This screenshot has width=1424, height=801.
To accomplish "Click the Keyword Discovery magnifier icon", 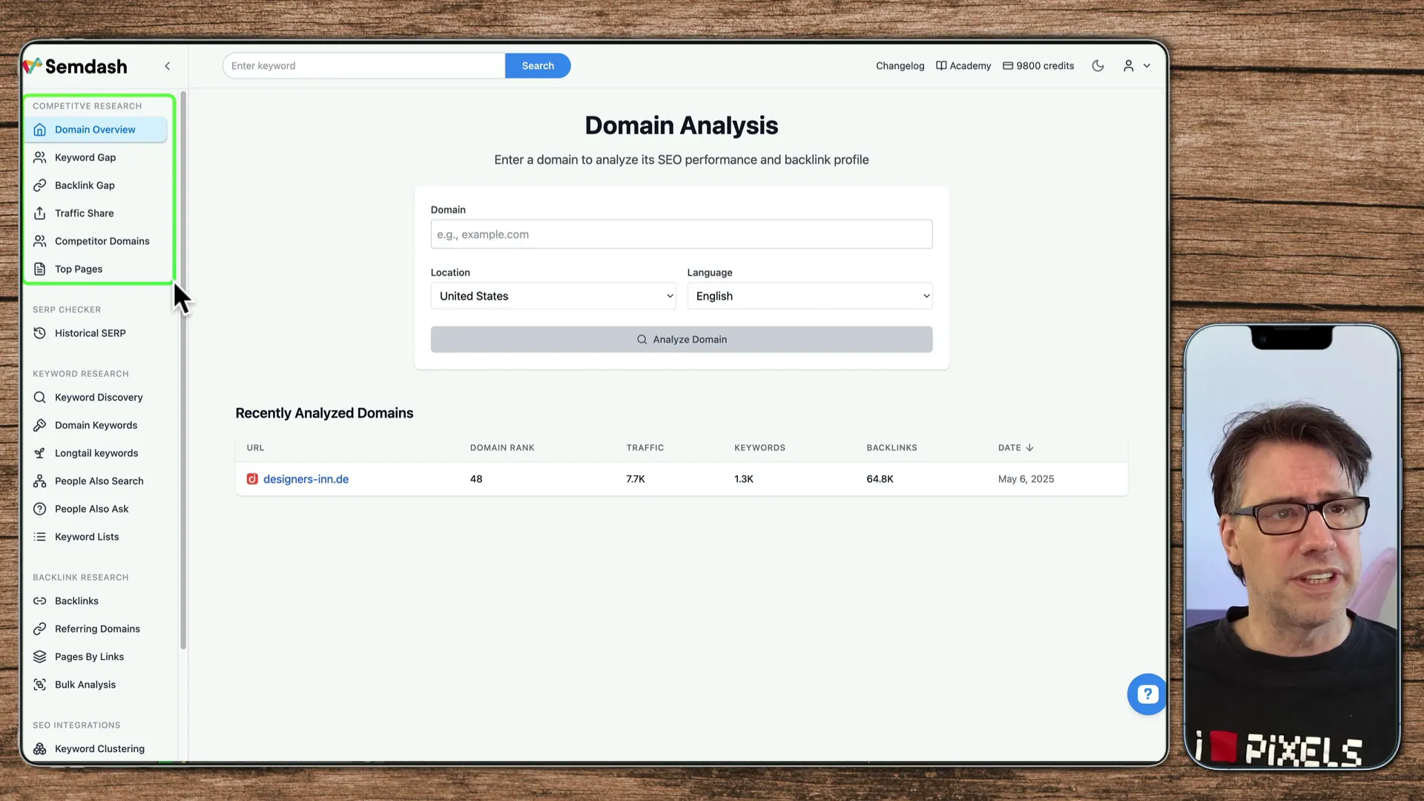I will coord(39,397).
